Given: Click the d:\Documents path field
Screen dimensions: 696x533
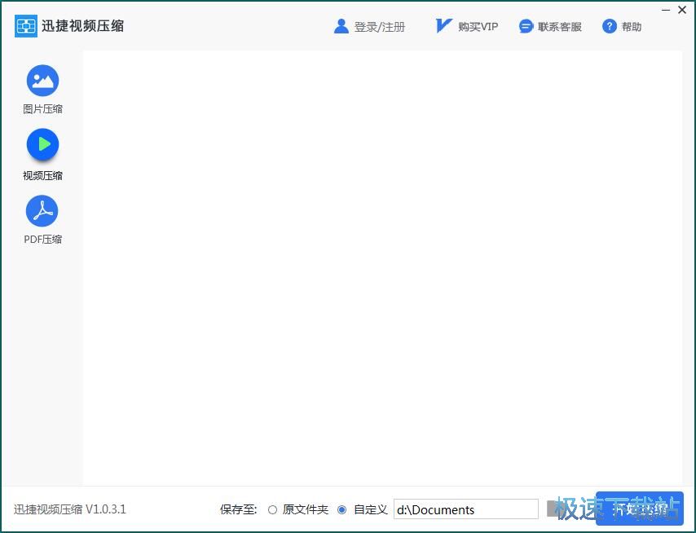Looking at the screenshot, I should click(x=465, y=509).
